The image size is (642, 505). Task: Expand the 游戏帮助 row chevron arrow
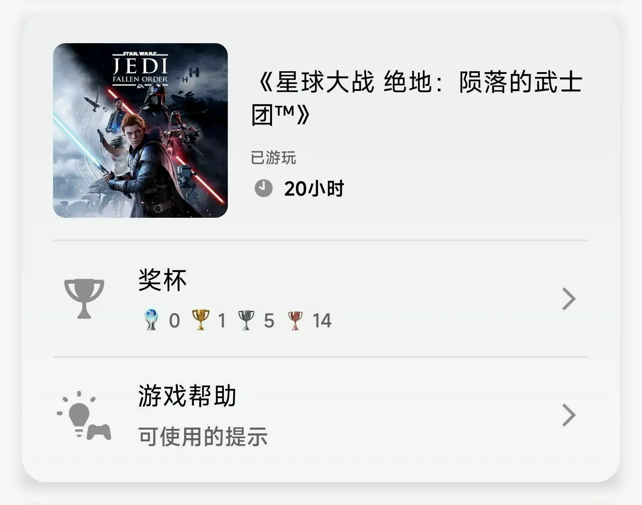click(x=569, y=415)
